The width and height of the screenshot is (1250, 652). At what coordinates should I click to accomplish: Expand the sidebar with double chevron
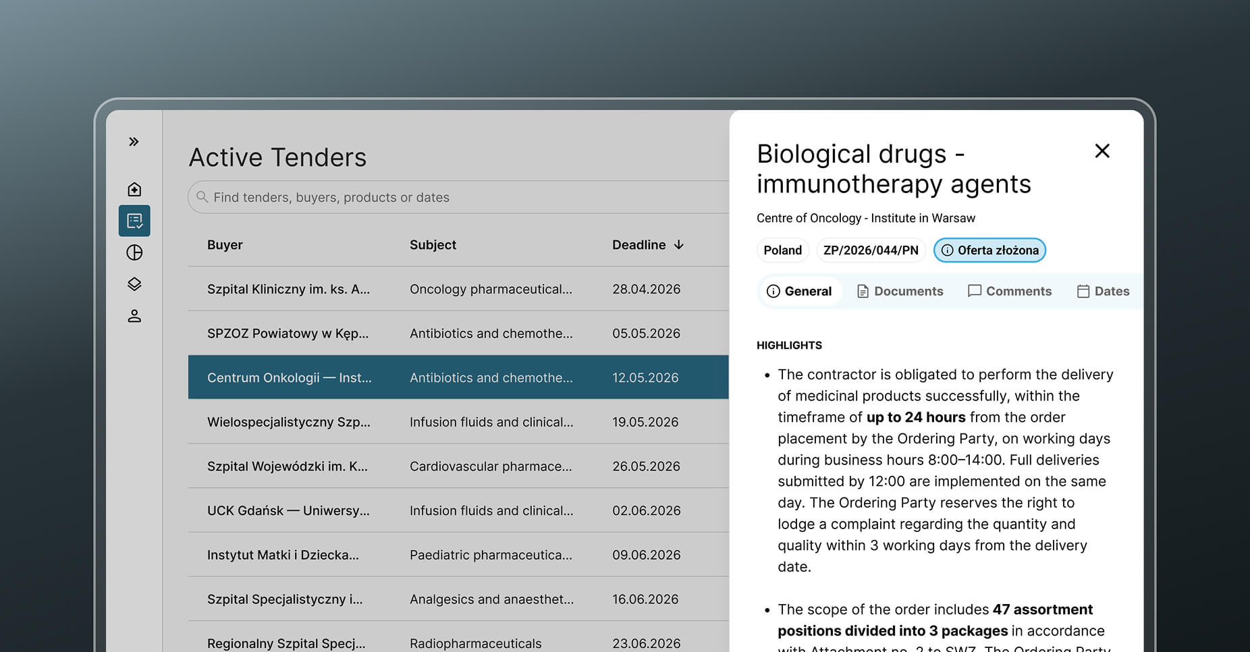(x=134, y=142)
